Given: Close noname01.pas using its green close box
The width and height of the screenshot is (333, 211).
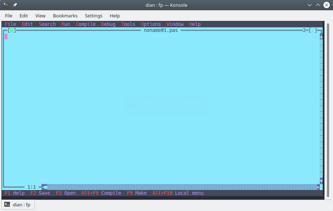Looking at the screenshot, I should point(12,30).
